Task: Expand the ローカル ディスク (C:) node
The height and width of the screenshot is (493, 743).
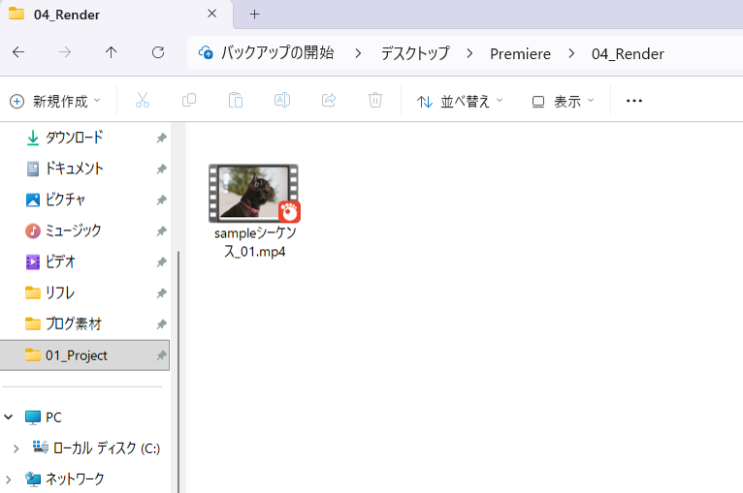Action: tap(16, 448)
